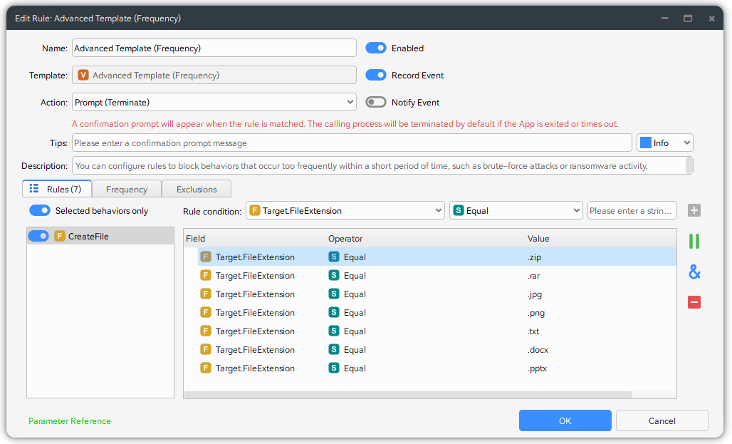Image resolution: width=732 pixels, height=444 pixels.
Task: Open the Parameter Reference link
Action: (70, 421)
